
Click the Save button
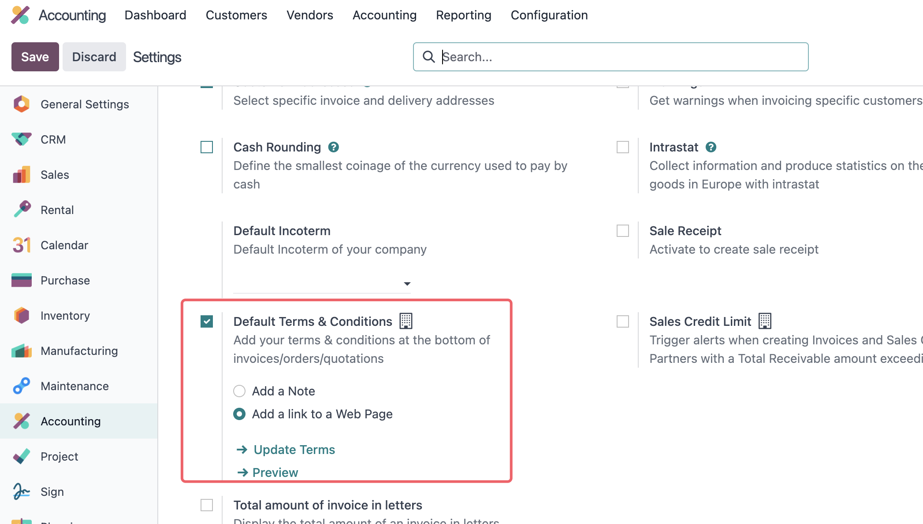point(35,57)
